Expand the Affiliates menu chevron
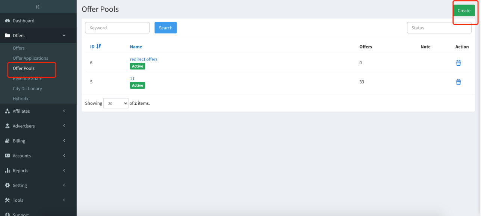 (64, 111)
